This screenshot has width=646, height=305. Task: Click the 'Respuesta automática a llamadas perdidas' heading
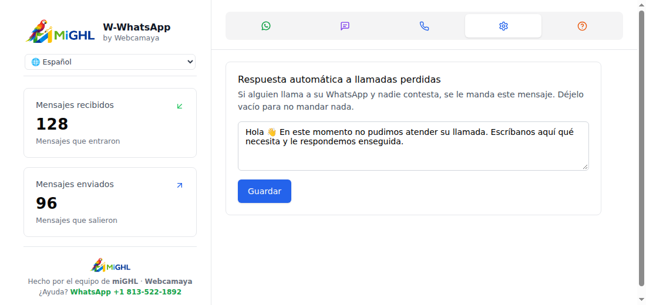(339, 79)
